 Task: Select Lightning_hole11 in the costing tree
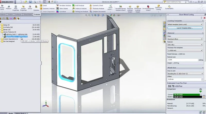(17, 34)
